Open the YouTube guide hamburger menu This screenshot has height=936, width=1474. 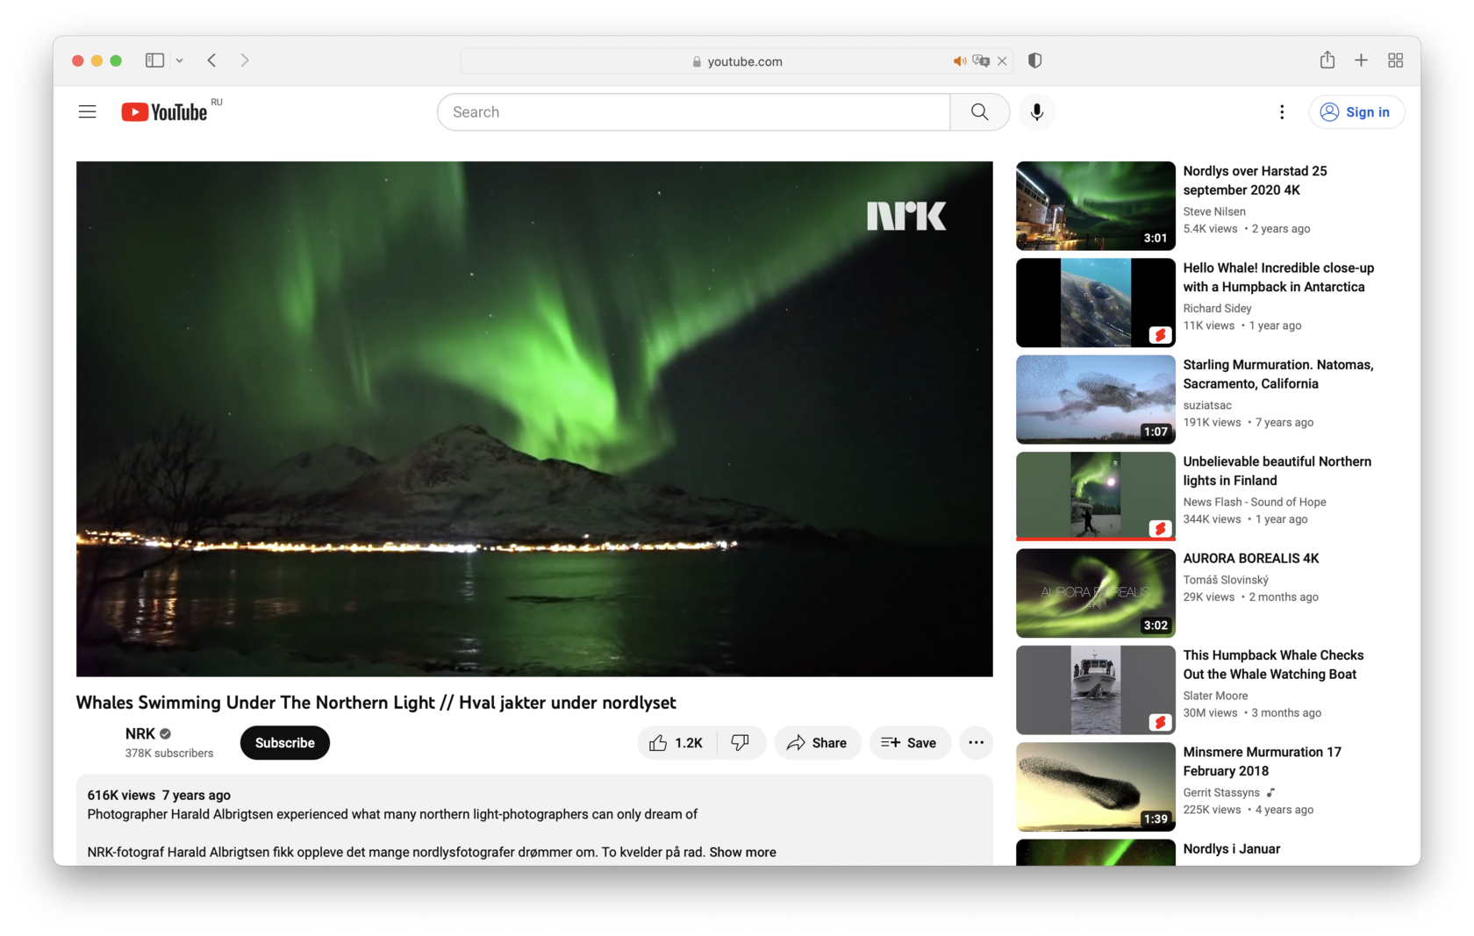tap(87, 111)
